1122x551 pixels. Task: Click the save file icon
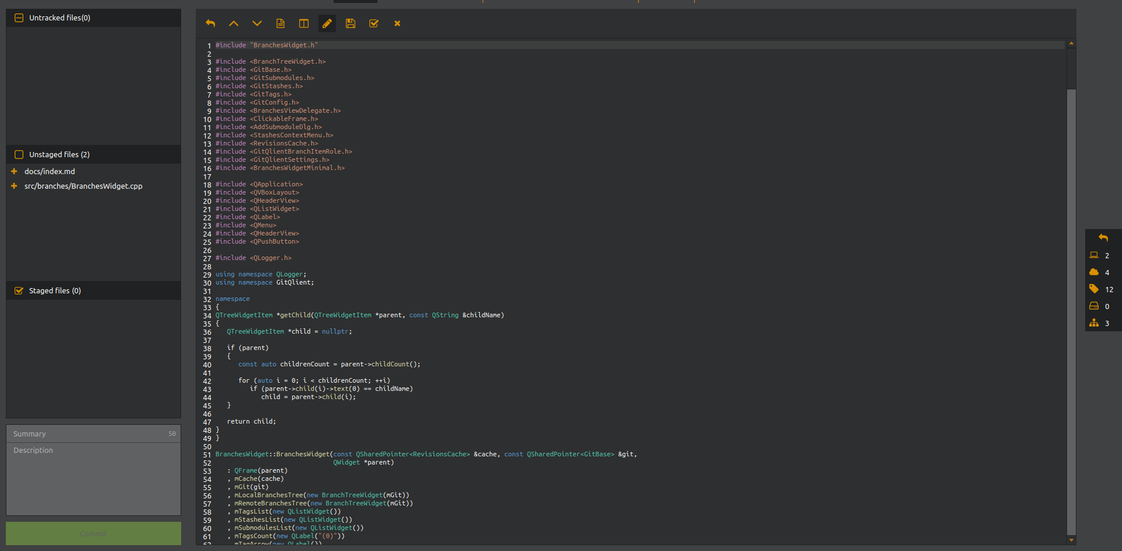(x=350, y=23)
